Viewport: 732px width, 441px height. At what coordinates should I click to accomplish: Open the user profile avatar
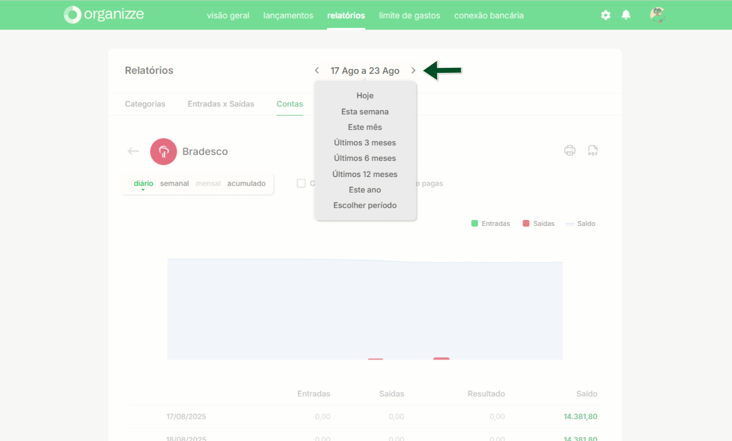658,15
